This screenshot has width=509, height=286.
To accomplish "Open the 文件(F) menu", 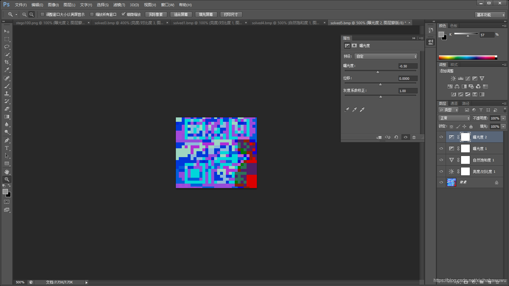I will point(21,5).
